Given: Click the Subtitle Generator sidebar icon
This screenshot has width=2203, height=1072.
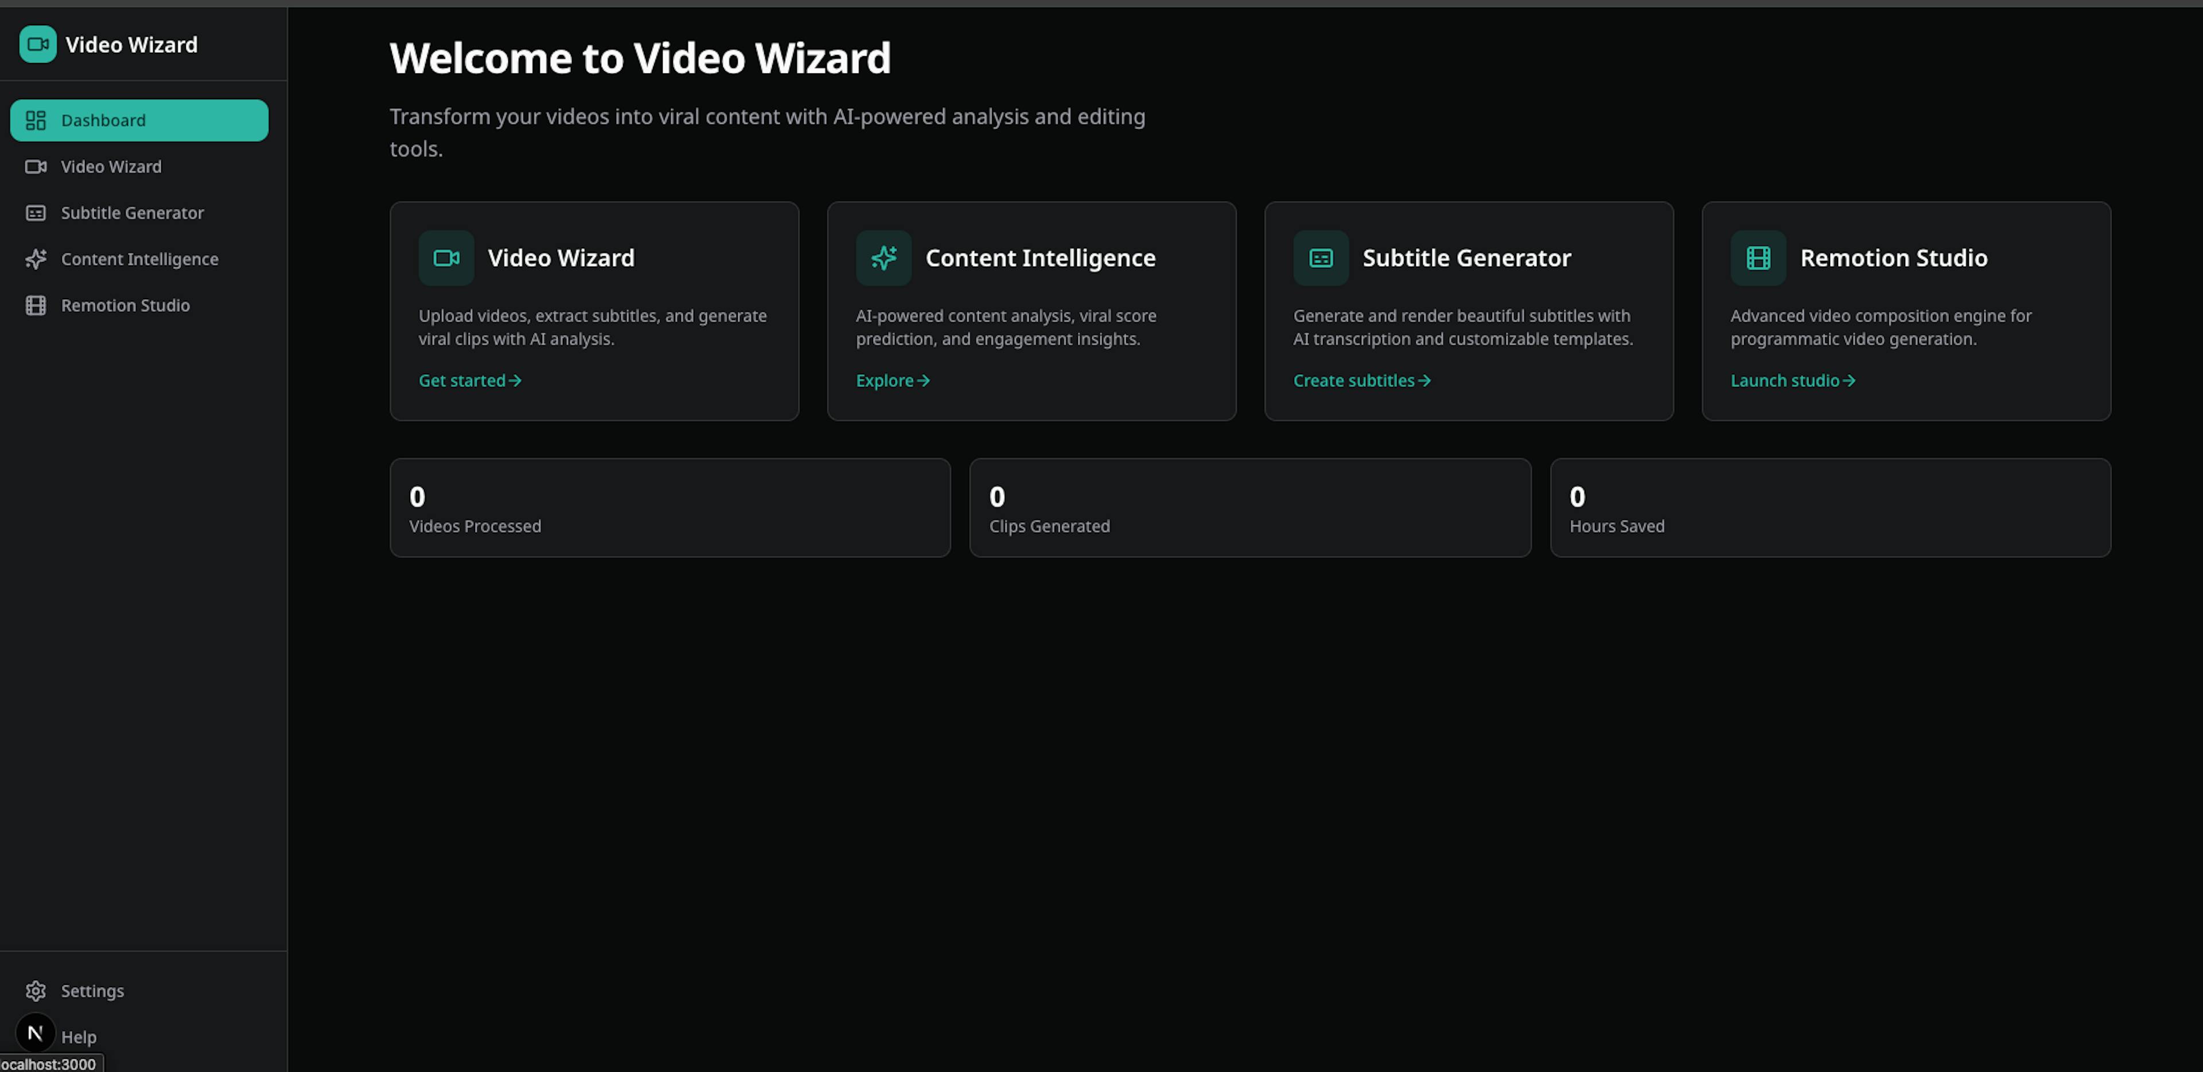Looking at the screenshot, I should (x=35, y=213).
